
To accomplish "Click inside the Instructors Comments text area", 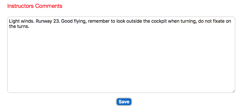I will [x=121, y=55].
